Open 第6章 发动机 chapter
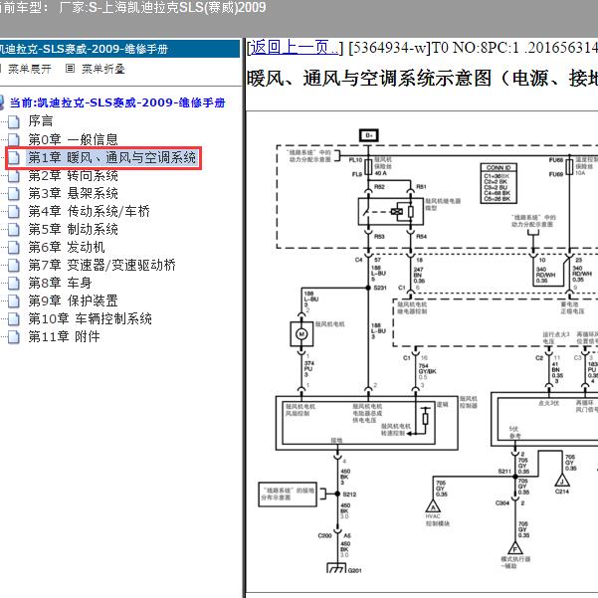The image size is (598, 598). (x=67, y=247)
